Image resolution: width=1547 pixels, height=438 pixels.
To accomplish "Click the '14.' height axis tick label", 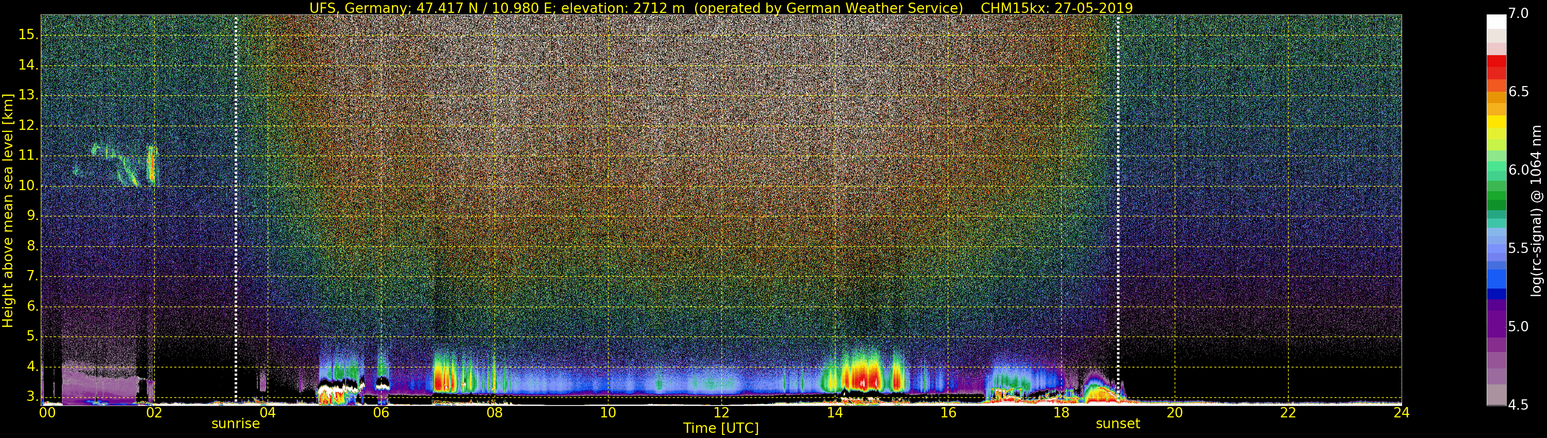I will [28, 65].
